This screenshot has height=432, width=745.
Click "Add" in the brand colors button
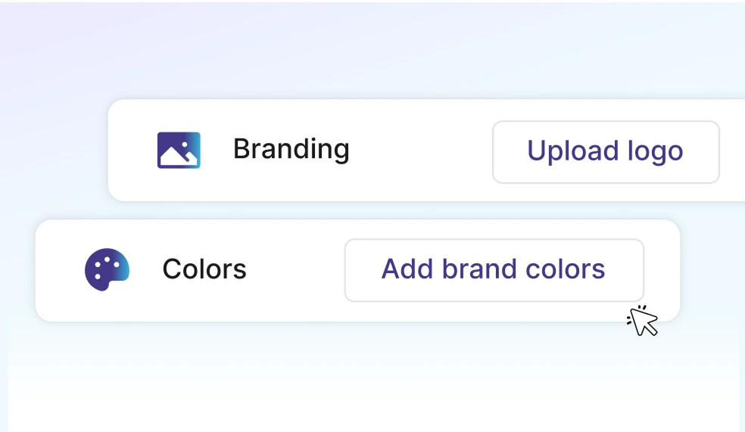[x=406, y=269]
